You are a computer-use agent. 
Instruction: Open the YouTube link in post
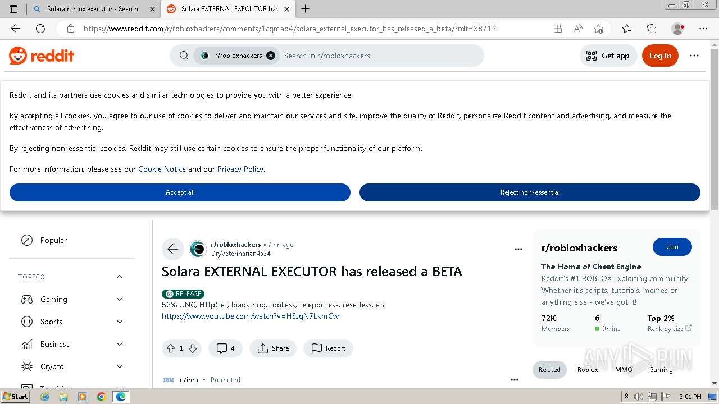pos(250,316)
